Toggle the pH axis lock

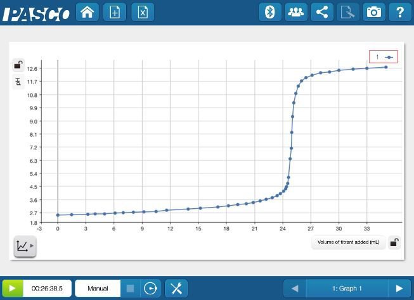18,65
